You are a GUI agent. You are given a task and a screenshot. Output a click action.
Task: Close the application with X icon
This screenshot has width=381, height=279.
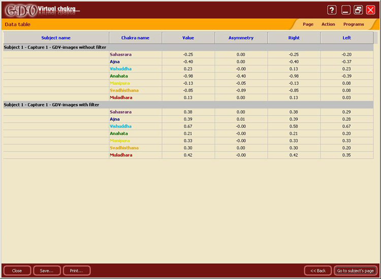(x=370, y=10)
